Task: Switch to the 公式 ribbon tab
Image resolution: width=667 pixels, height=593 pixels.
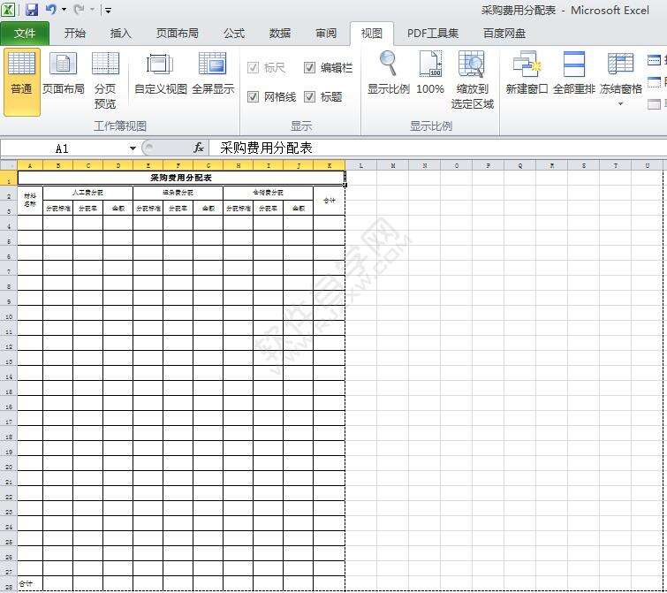Action: pyautogui.click(x=234, y=34)
